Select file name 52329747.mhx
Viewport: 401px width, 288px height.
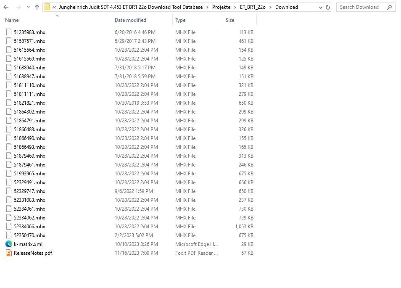[x=29, y=191]
